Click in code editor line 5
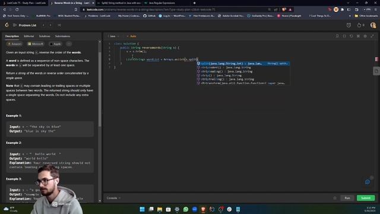380x214 pixels. click(x=162, y=59)
